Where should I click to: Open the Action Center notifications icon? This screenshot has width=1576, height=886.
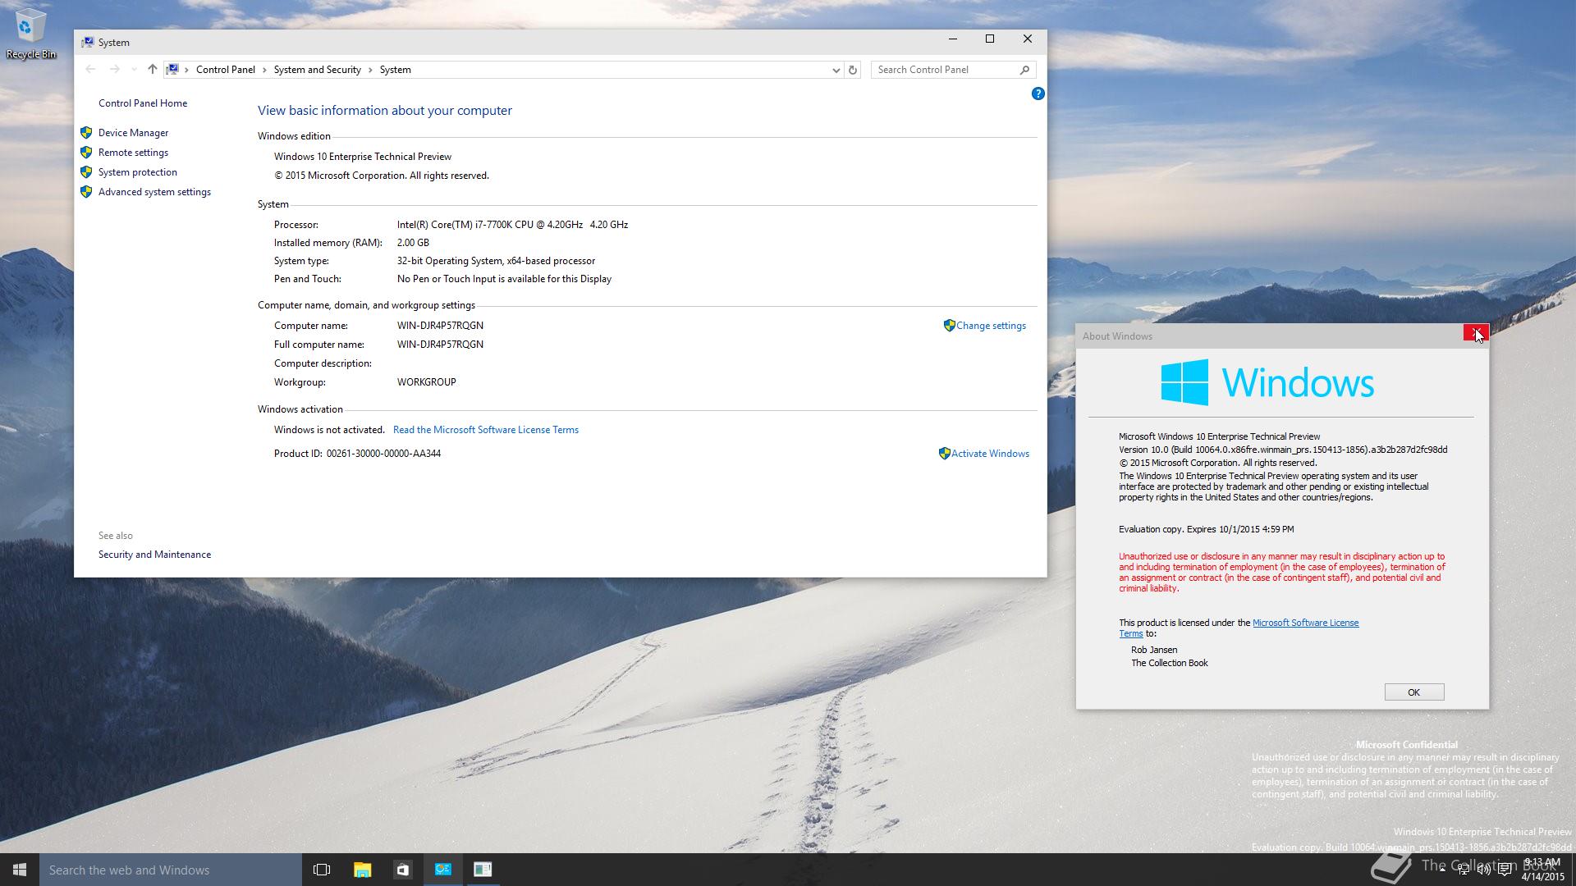click(x=1505, y=870)
